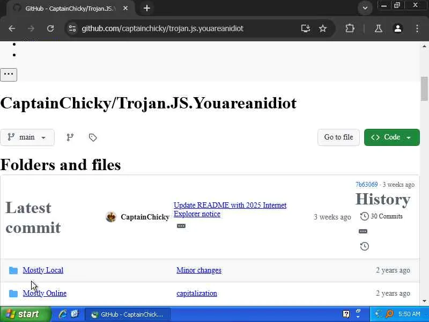Open the main branch dropdown
Image resolution: width=429 pixels, height=322 pixels.
[27, 137]
